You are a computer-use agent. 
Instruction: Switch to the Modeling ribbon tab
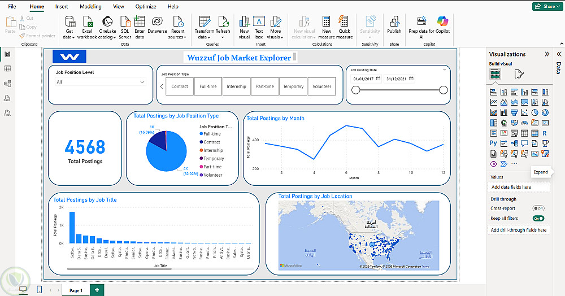tap(90, 6)
